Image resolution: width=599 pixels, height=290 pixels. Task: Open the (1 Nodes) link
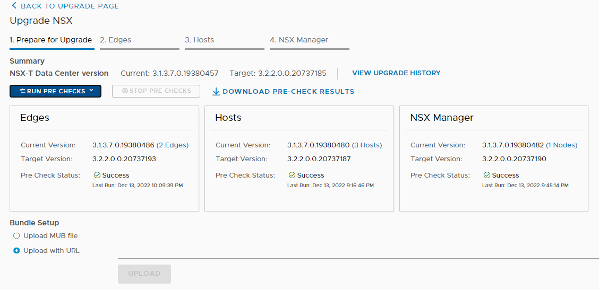click(x=562, y=145)
